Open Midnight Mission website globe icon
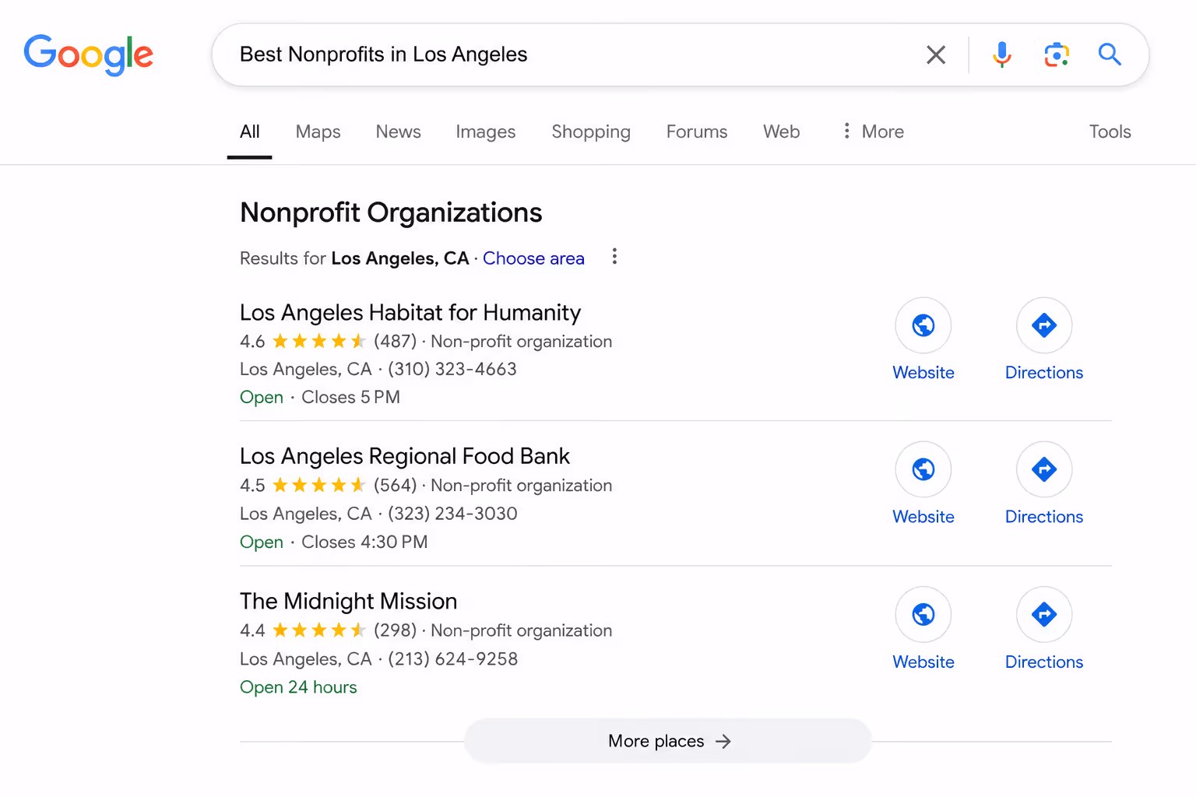Viewport: 1196px width, 797px height. click(923, 614)
